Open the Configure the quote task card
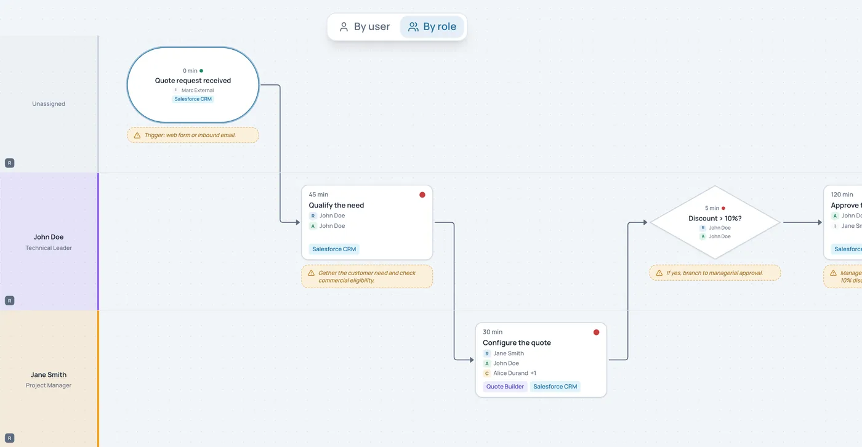This screenshot has width=862, height=447. coord(541,360)
